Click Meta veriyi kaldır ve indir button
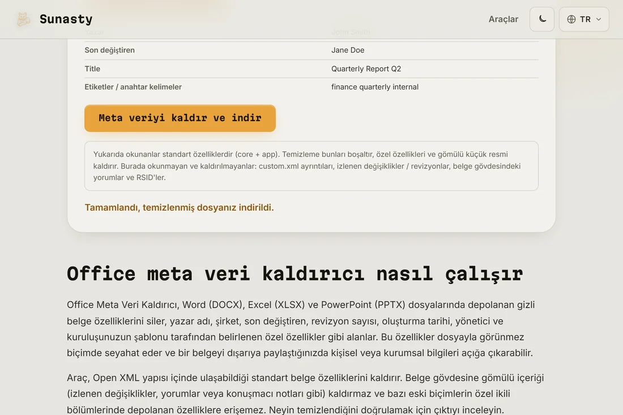Viewport: 623px width, 415px height. point(180,118)
